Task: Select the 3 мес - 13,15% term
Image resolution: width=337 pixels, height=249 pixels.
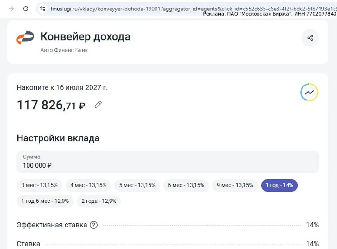Action: (x=39, y=185)
